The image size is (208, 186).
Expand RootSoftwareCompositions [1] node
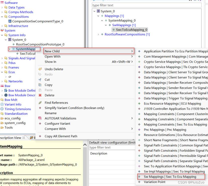tap(98, 34)
